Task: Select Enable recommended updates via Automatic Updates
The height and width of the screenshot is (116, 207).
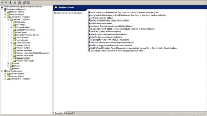Action: point(111,45)
